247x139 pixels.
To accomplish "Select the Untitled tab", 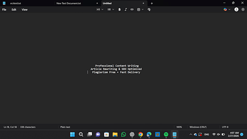I will (107, 3).
